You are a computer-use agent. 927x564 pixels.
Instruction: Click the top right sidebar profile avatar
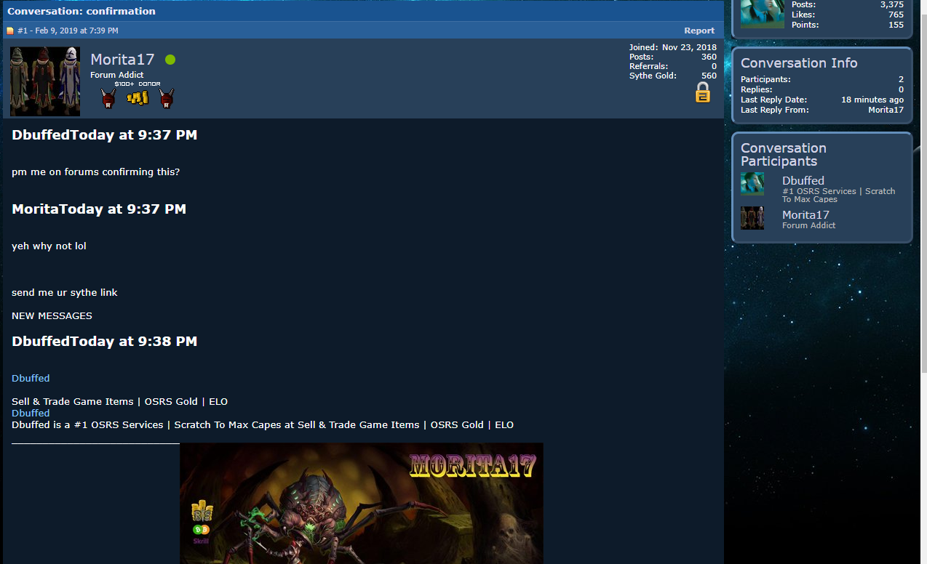(x=763, y=14)
